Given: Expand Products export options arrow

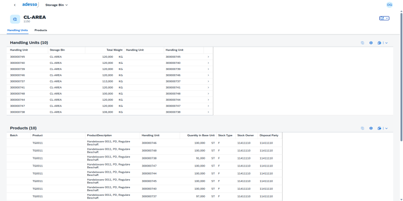Looking at the screenshot, I should tap(387, 128).
